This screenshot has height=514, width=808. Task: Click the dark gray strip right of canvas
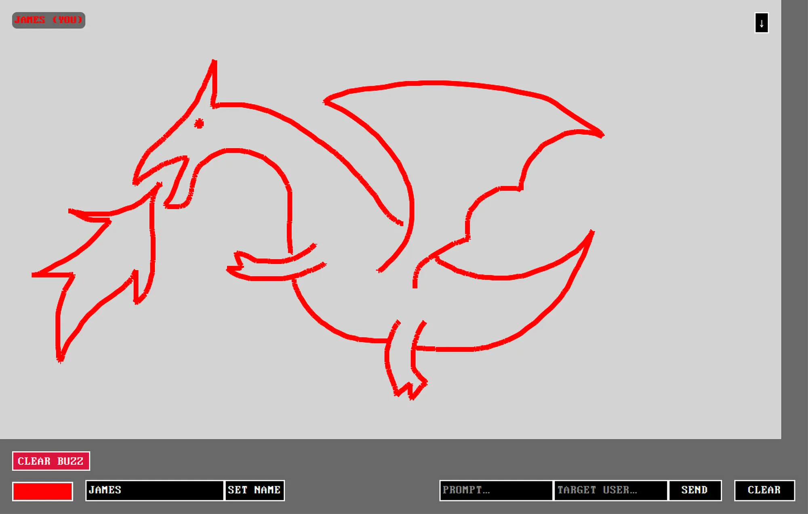[794, 218]
